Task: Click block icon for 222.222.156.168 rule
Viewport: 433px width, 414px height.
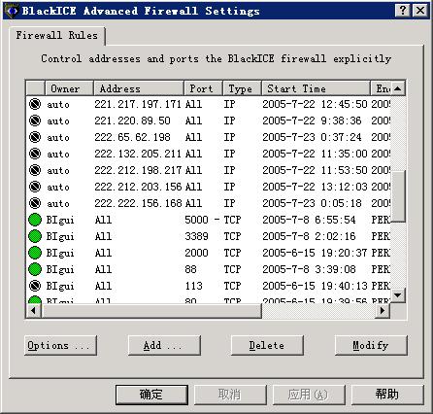Action: pyautogui.click(x=35, y=203)
